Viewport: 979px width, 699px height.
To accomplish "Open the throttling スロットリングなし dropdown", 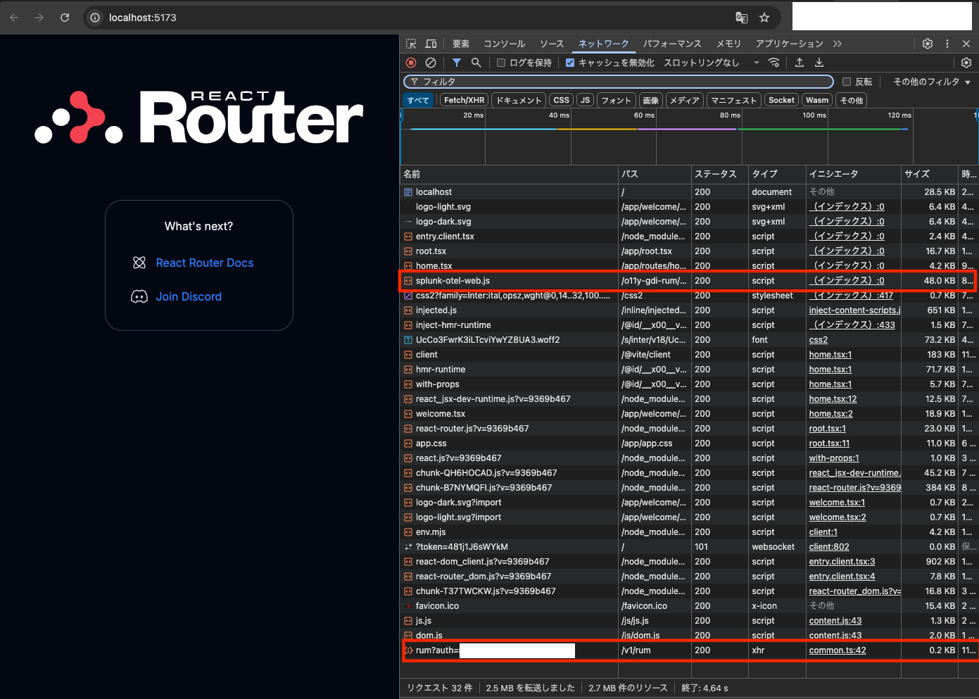I will 712,63.
